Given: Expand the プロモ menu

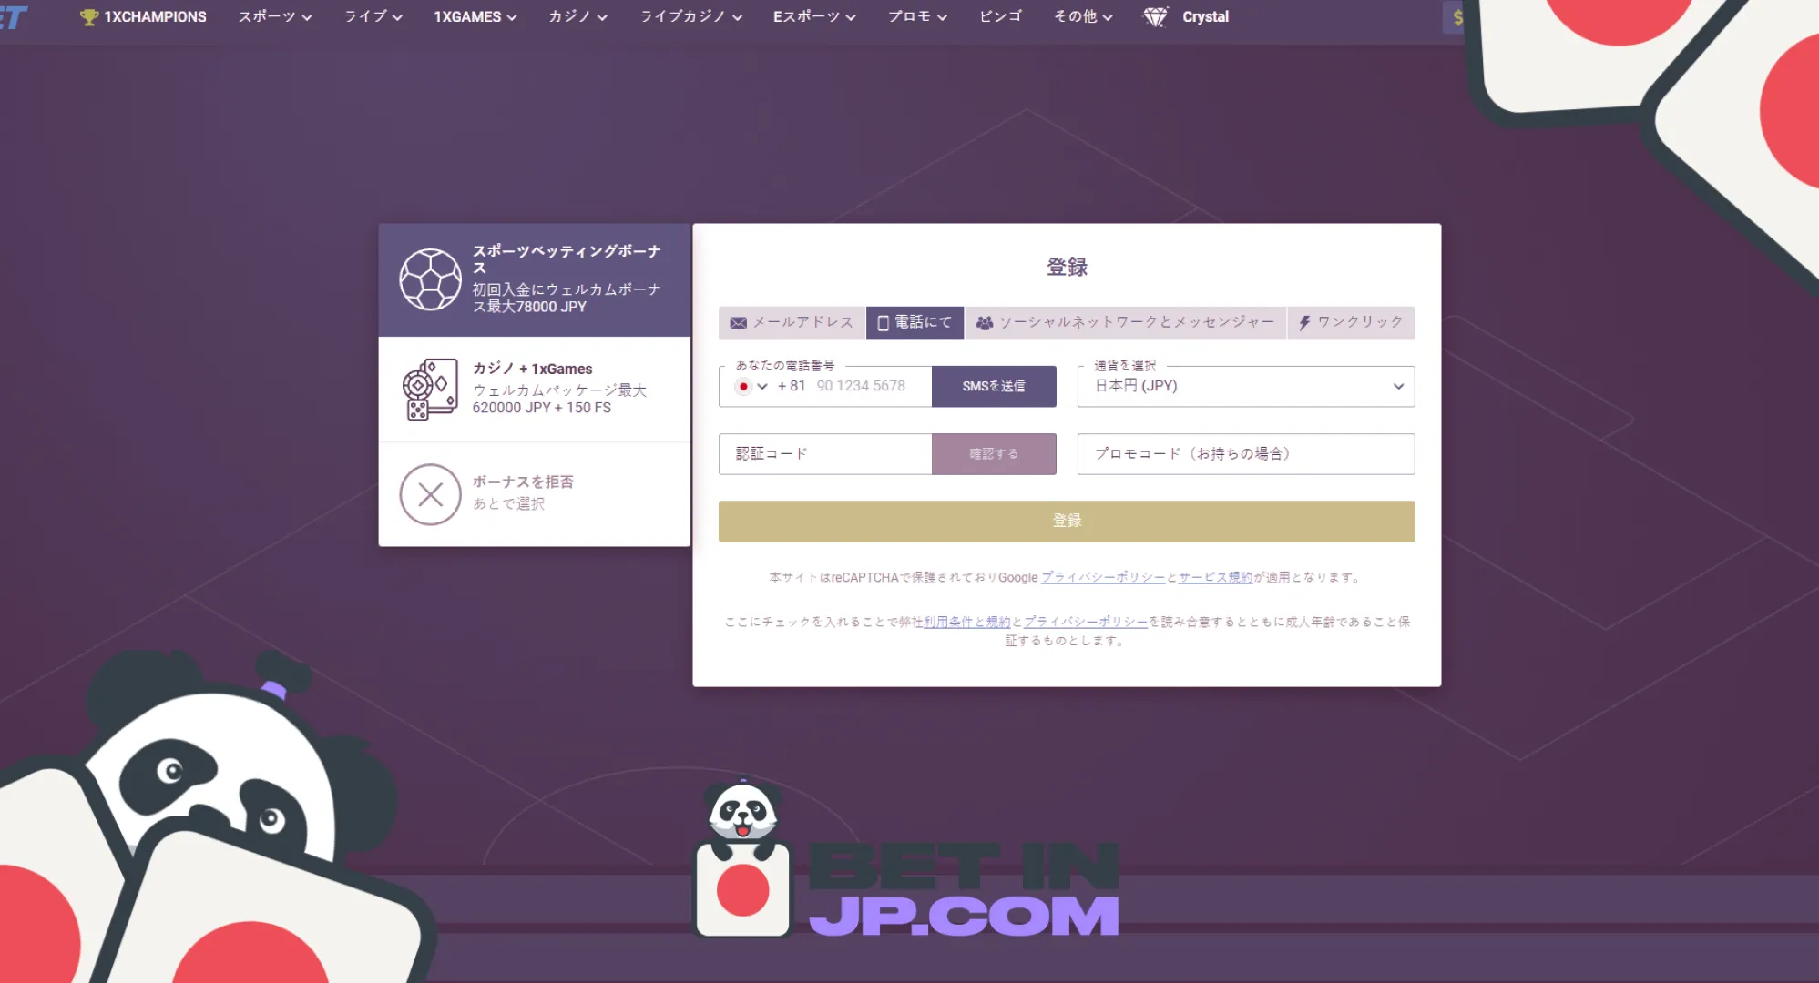Looking at the screenshot, I should (x=918, y=17).
